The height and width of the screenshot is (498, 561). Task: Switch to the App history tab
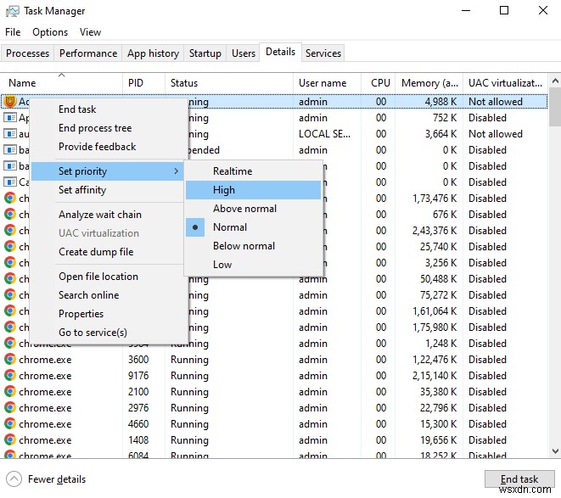pyautogui.click(x=153, y=53)
